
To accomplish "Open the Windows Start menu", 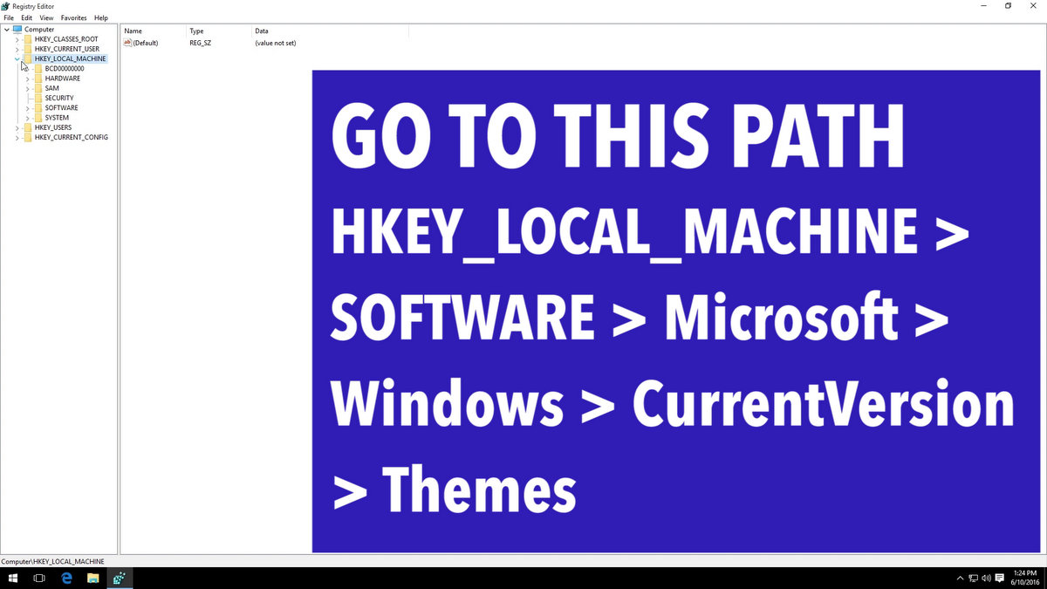I will [x=13, y=578].
